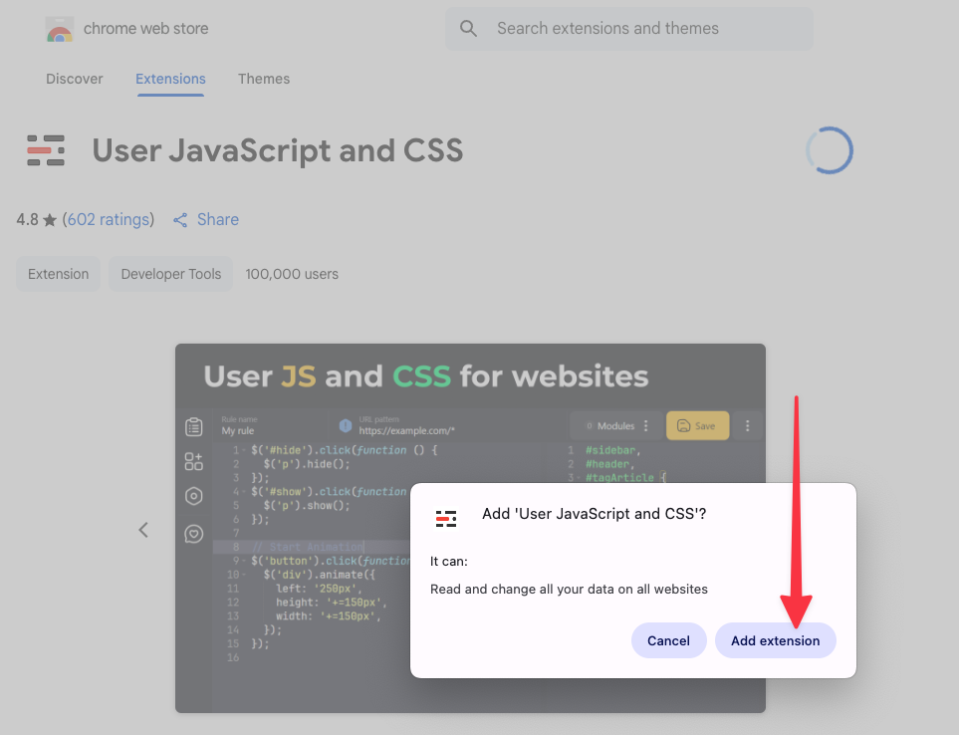The width and height of the screenshot is (959, 735).
Task: Click the '100,000 users' text
Action: tap(292, 274)
